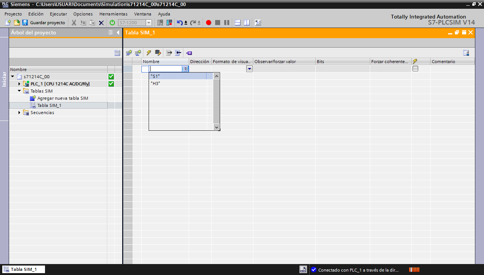Image resolution: width=484 pixels, height=275 pixels.
Task: Click the undo arrow in the toolbar
Action: tap(180, 23)
